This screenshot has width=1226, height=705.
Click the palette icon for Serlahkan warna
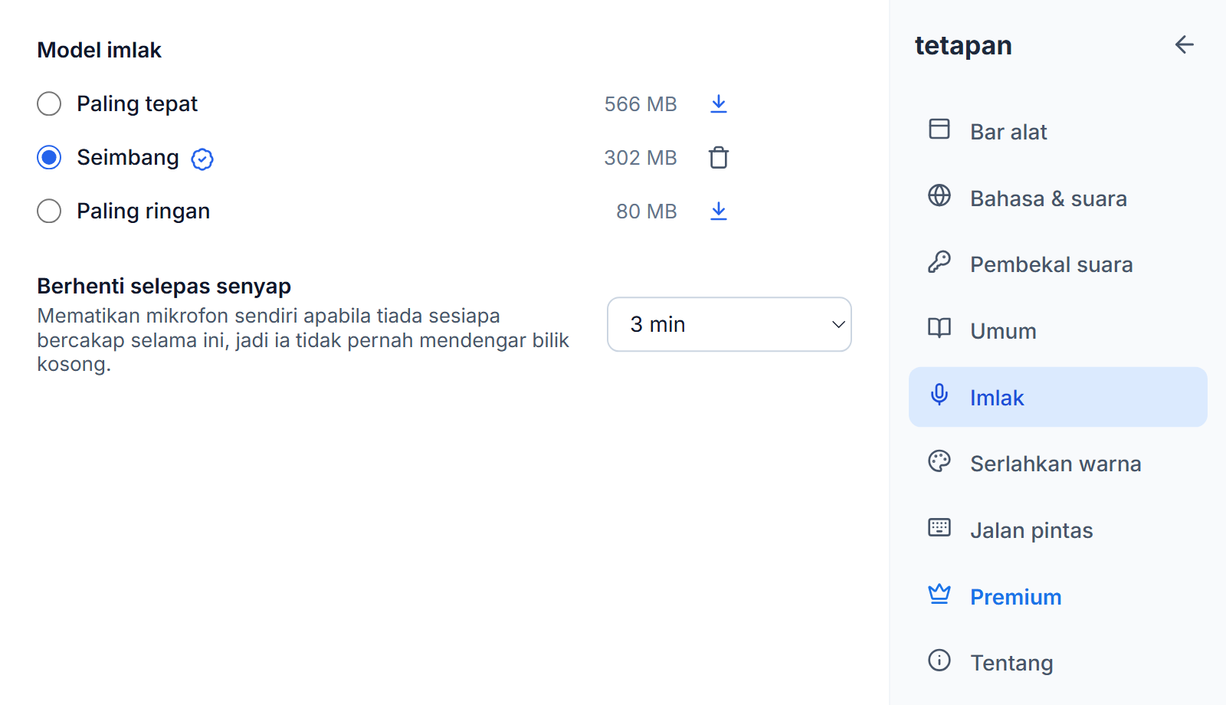[939, 461]
